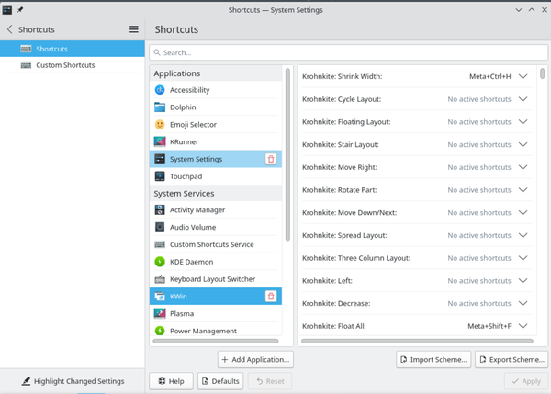Expand Krohnkite: Rotate Part chevron
This screenshot has width=551, height=394.
[523, 190]
